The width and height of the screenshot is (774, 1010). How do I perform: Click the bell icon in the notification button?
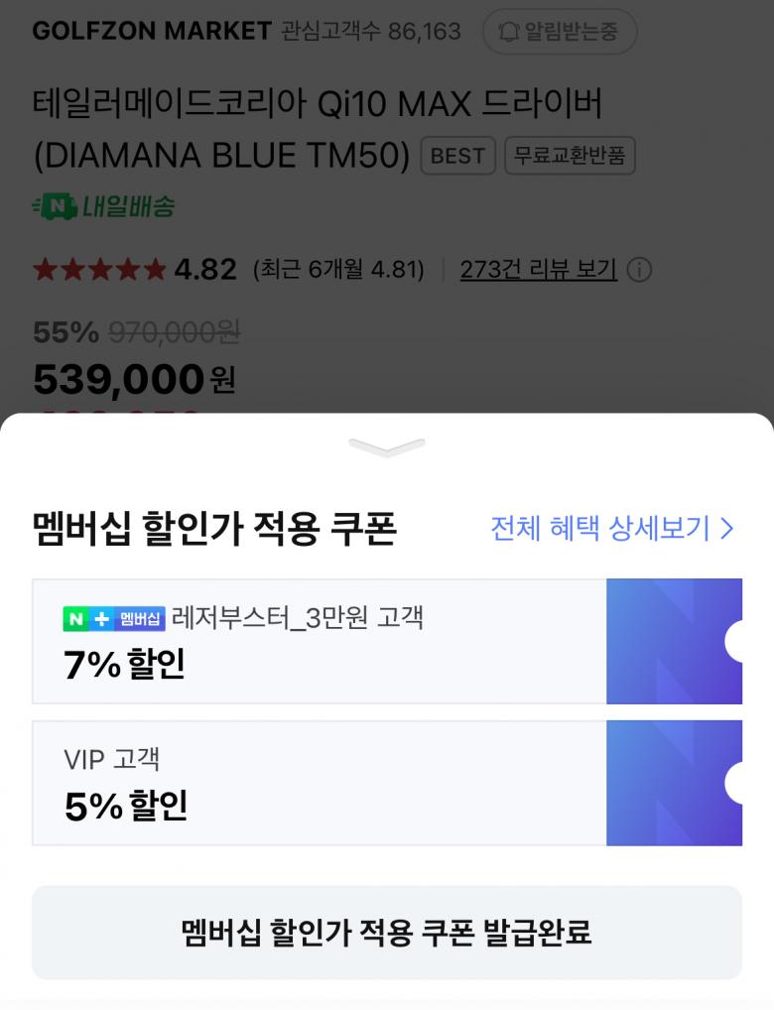[509, 32]
